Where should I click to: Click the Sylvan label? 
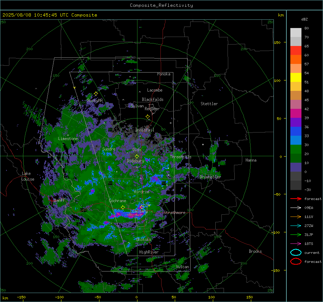point(137,106)
